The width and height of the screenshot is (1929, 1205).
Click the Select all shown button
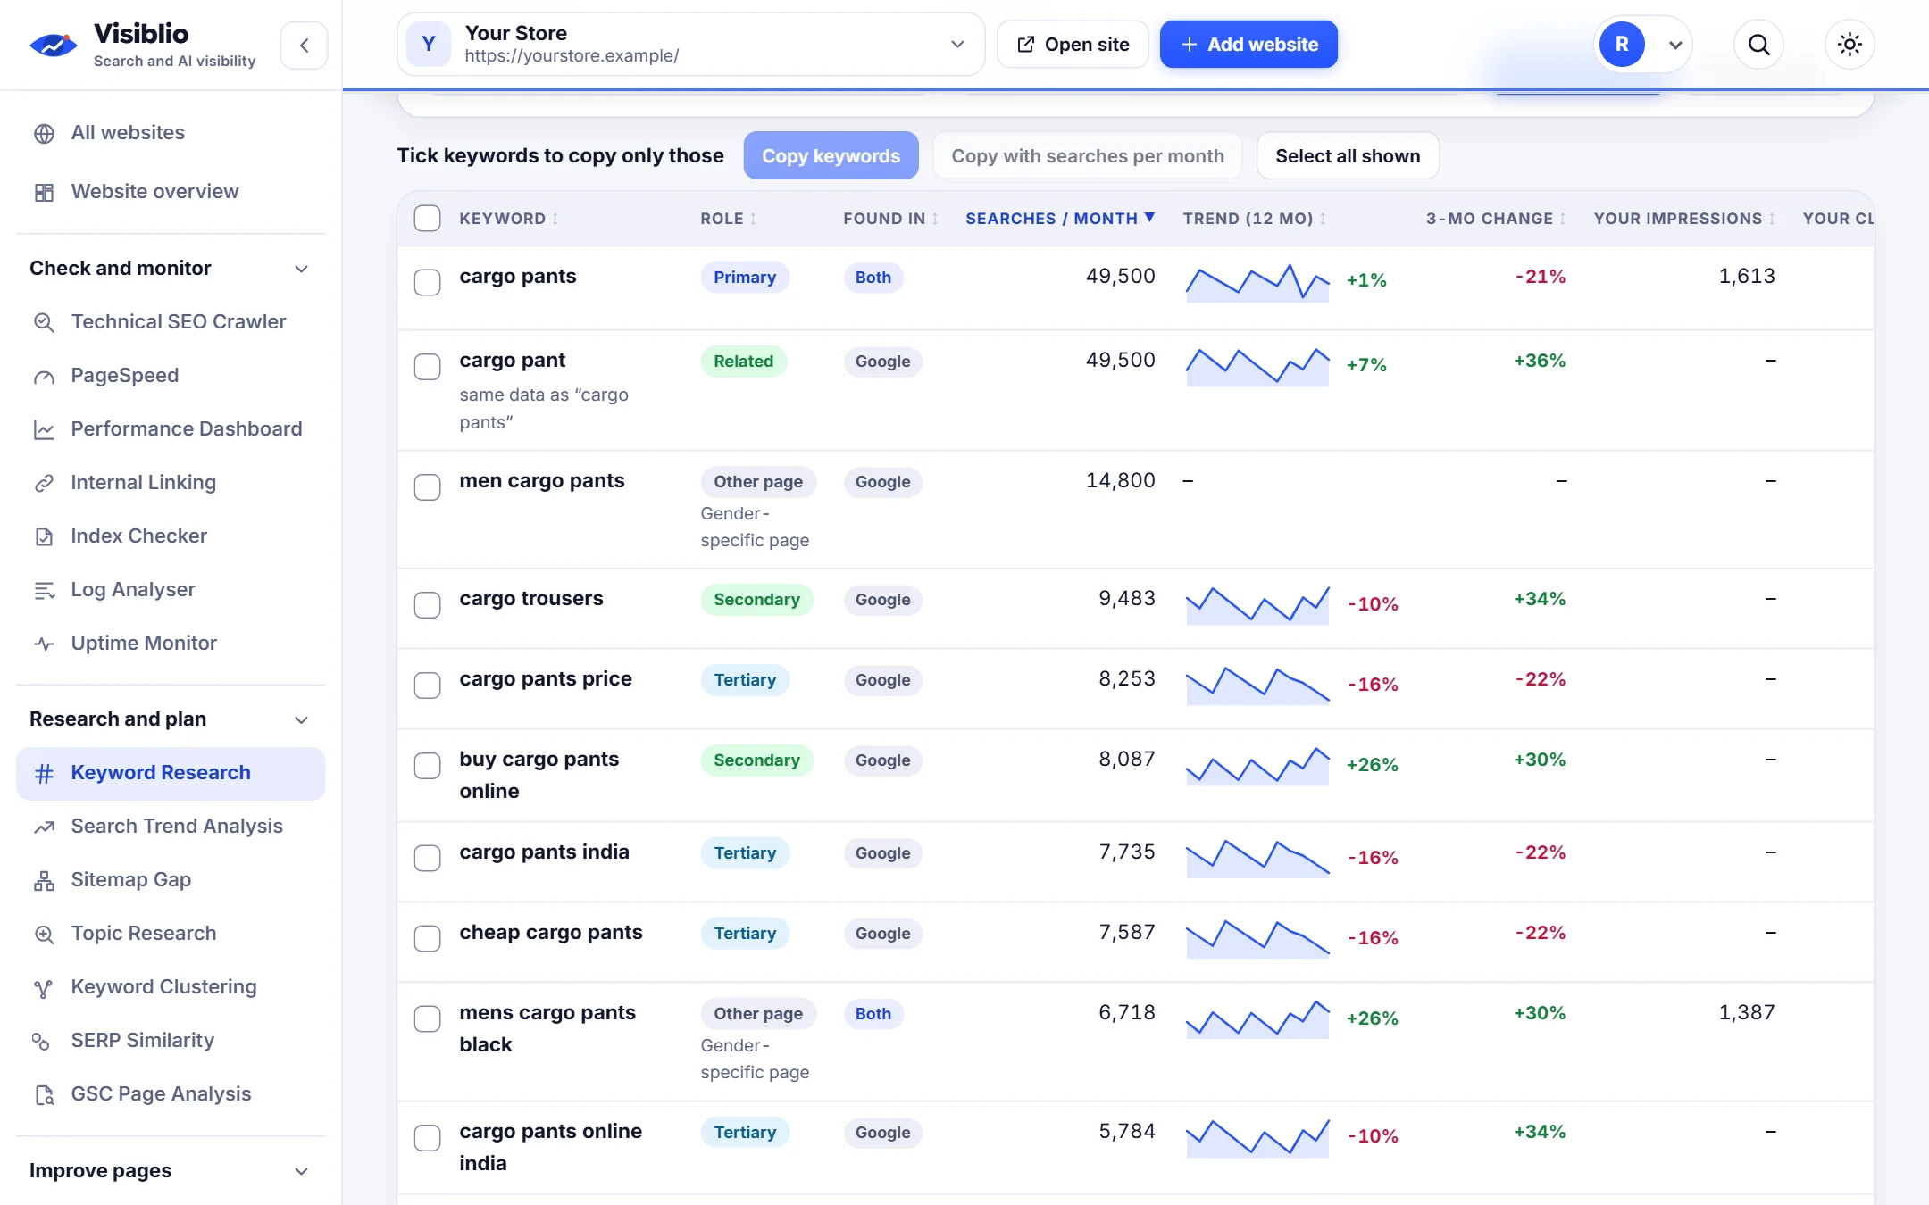(x=1348, y=156)
